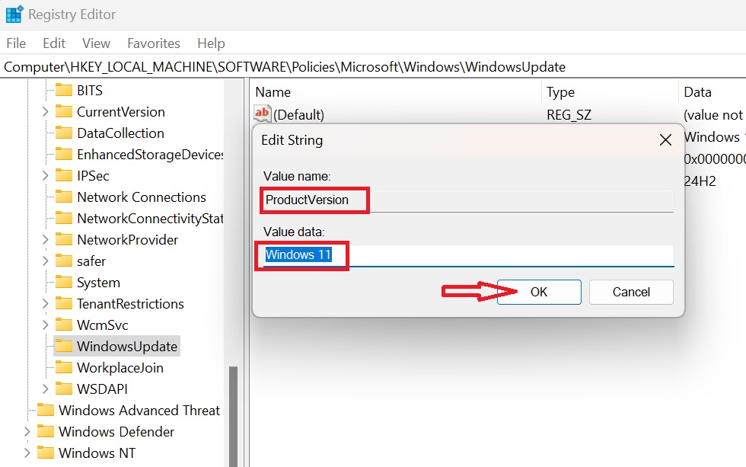746x467 pixels.
Task: Click the CurrentVersion folder icon
Action: coord(64,111)
